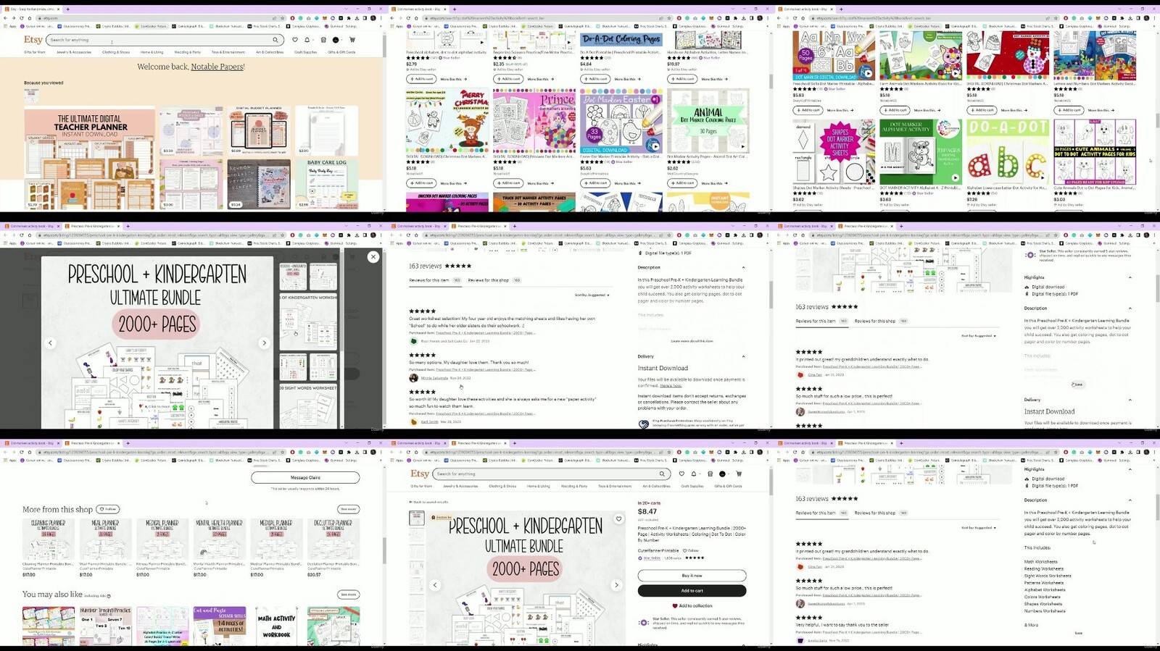Image resolution: width=1160 pixels, height=651 pixels.
Task: Open Meal Planner Ultimate Bundle listing
Action: (x=105, y=539)
